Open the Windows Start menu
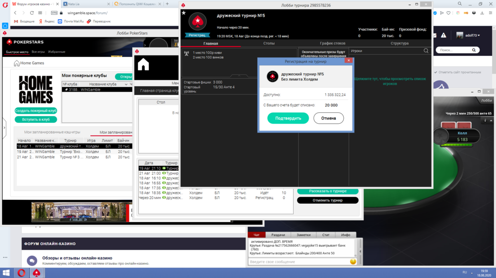The width and height of the screenshot is (496, 278). (x=7, y=273)
